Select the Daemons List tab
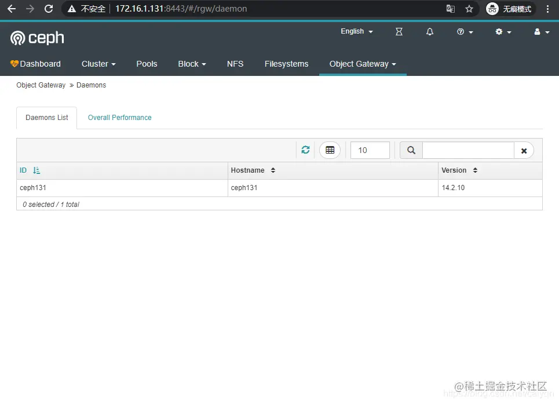Viewport: 559px width, 404px height. click(47, 118)
